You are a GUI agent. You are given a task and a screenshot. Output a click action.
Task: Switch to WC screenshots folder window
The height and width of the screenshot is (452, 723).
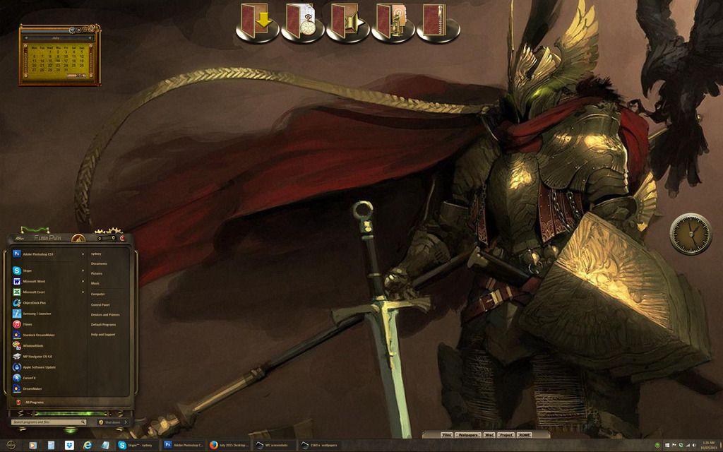click(x=275, y=445)
